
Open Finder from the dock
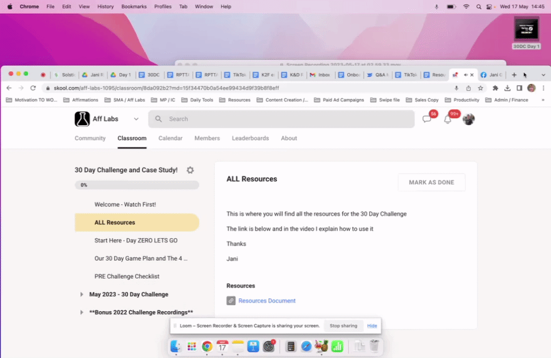pos(176,346)
